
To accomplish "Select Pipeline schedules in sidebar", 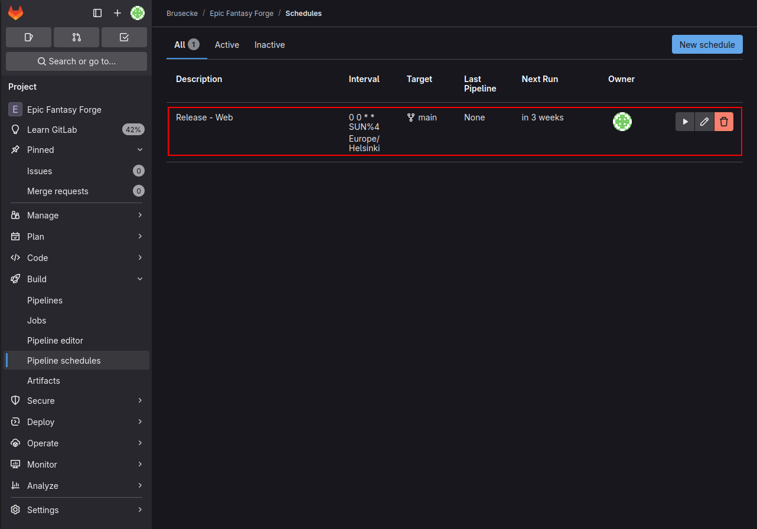I will (77, 361).
